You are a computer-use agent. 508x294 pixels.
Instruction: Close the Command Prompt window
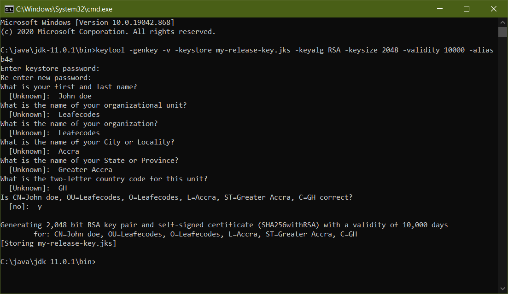point(493,9)
